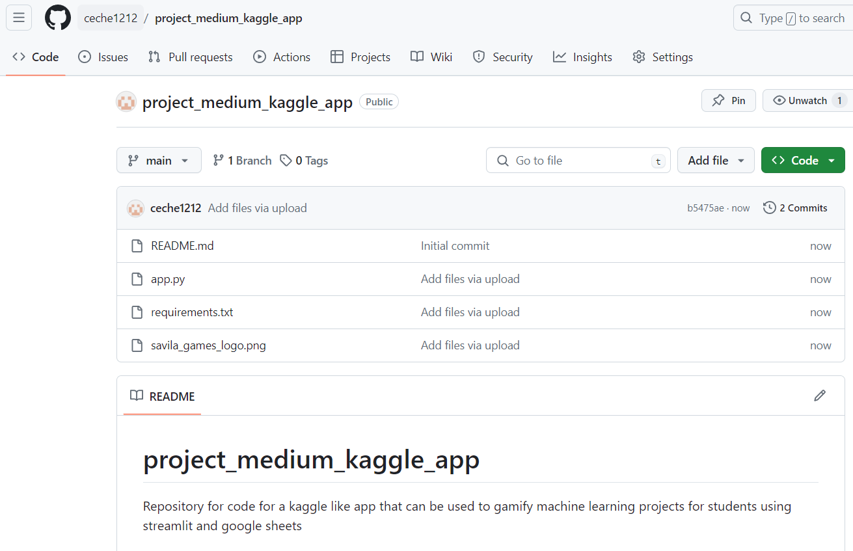This screenshot has height=551, width=853.
Task: Open the 1 Branch list
Action: 242,161
